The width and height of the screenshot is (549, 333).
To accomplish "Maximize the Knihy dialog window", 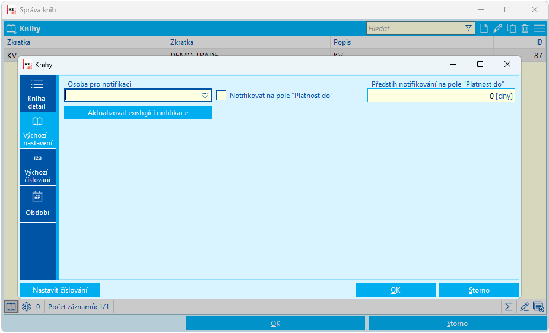I will point(480,64).
